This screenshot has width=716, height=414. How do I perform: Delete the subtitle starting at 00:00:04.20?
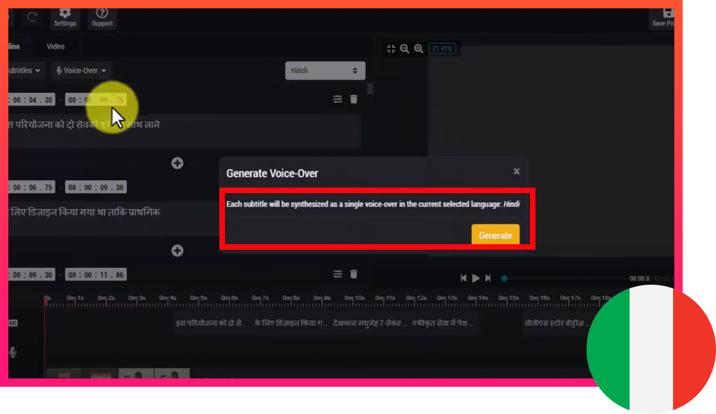(x=354, y=99)
